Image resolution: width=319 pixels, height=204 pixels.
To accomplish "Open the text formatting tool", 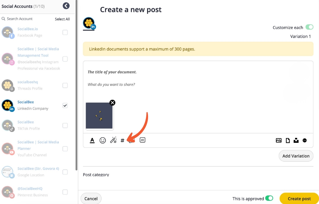I will [92, 140].
